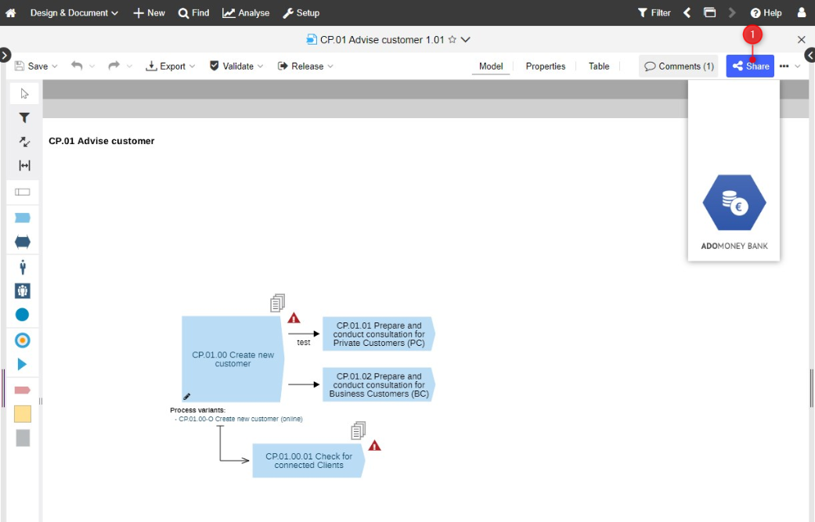Select CP.01.02 Business Customers process
The width and height of the screenshot is (815, 522).
click(x=379, y=385)
